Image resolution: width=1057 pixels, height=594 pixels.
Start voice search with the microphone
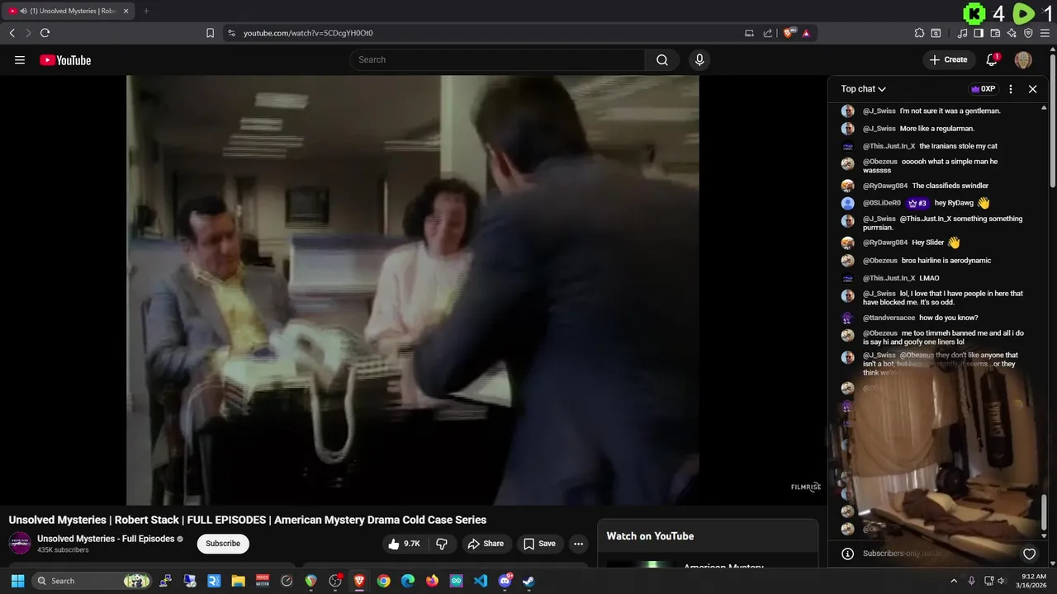tap(699, 59)
